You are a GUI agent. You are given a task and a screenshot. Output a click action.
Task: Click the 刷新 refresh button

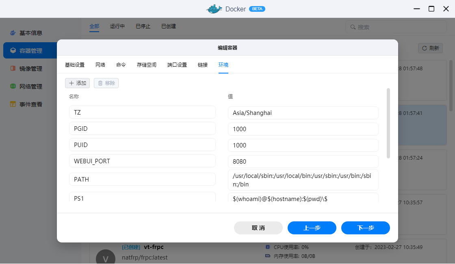tap(430, 48)
